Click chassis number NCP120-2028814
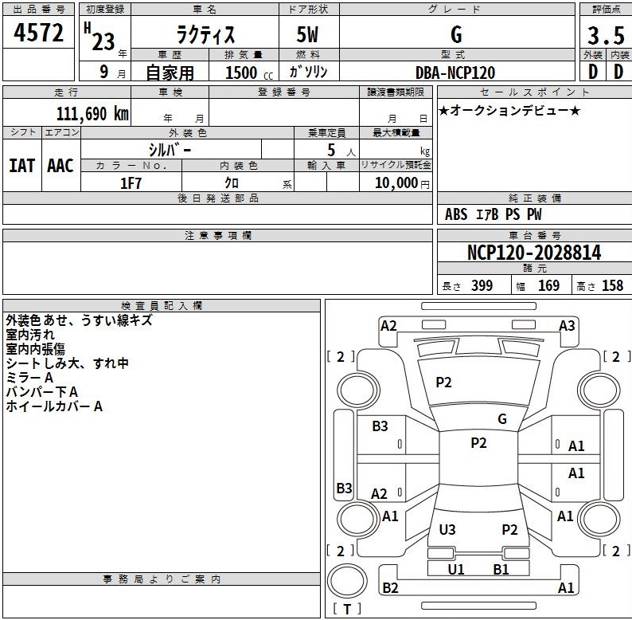 tap(533, 253)
